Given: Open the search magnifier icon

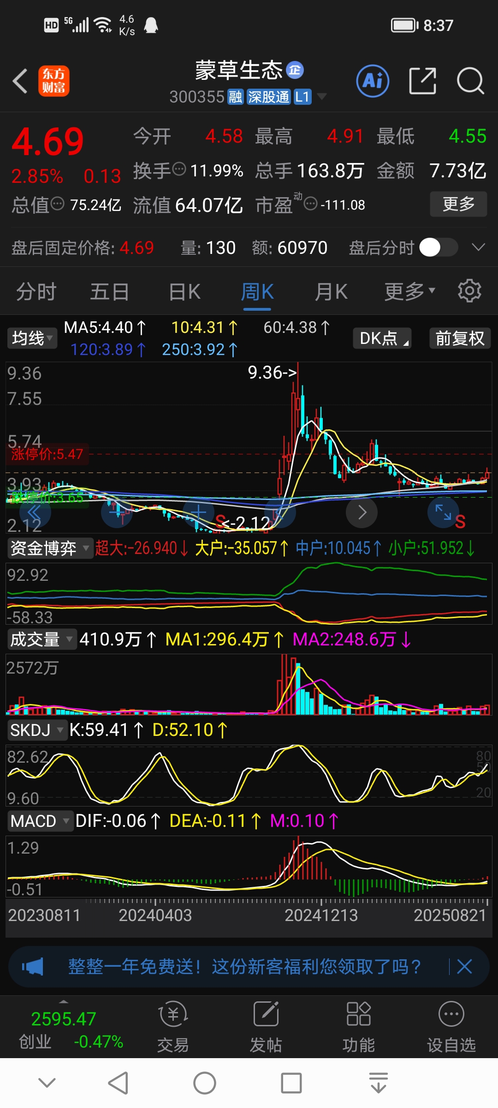Looking at the screenshot, I should coord(470,81).
